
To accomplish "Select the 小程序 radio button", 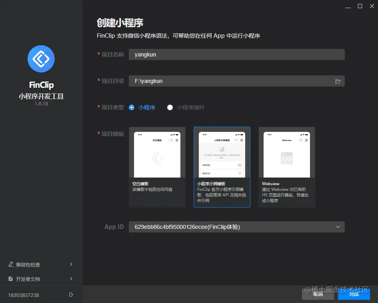I will click(132, 107).
